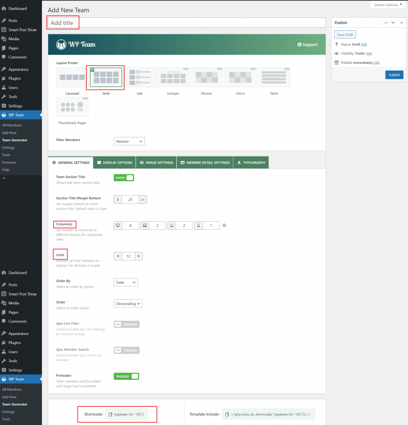Decrease the Limit value with the left arrow

click(x=118, y=256)
